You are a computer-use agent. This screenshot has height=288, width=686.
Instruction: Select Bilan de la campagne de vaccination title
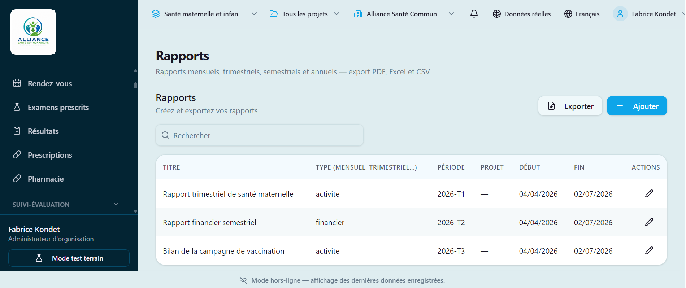(223, 251)
